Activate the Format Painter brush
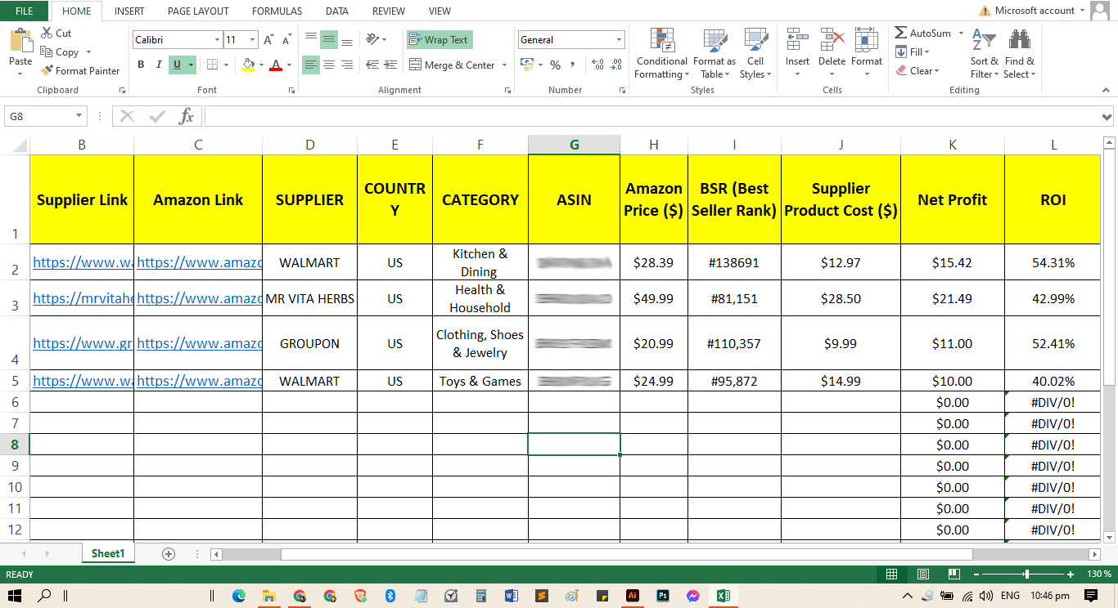The height and width of the screenshot is (608, 1118). pyautogui.click(x=46, y=71)
